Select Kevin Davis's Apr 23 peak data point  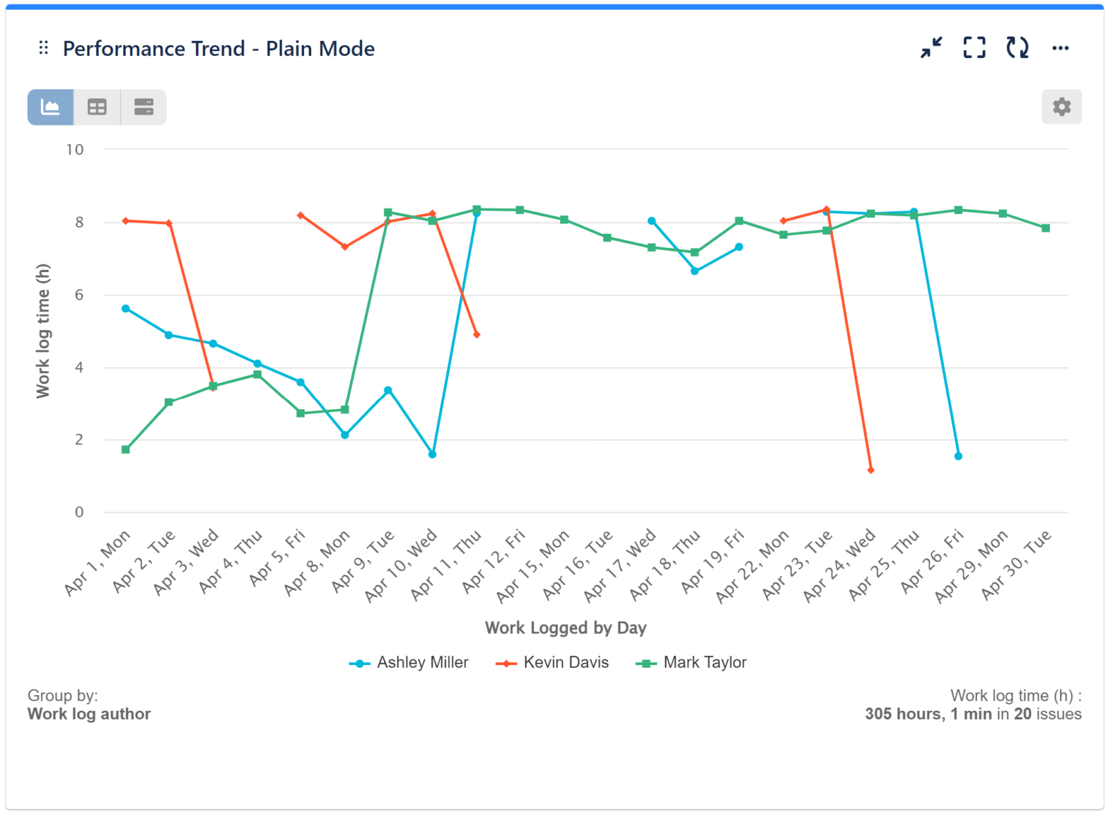click(825, 210)
